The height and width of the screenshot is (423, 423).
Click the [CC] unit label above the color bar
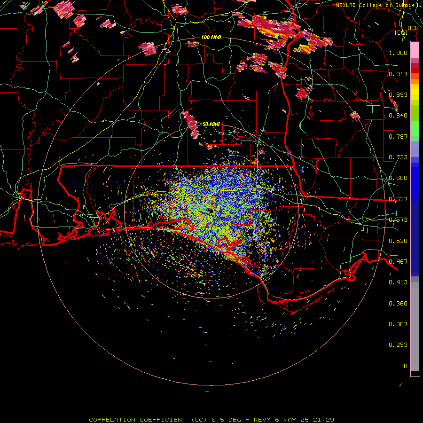pos(401,32)
